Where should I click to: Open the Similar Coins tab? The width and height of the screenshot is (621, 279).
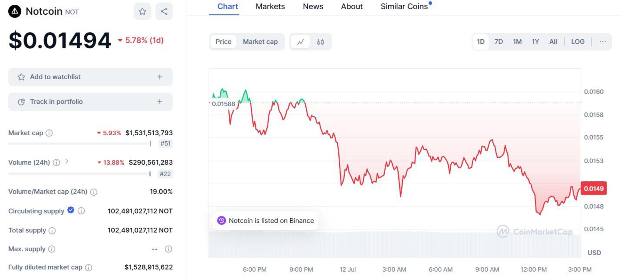[x=404, y=6]
